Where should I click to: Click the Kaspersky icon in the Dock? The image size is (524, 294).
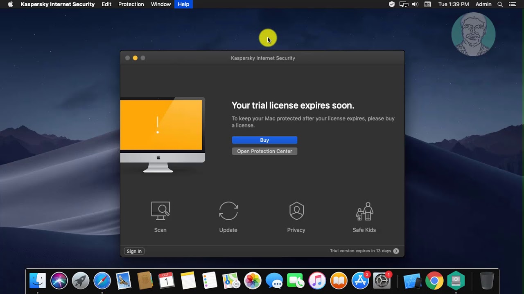[456, 281]
